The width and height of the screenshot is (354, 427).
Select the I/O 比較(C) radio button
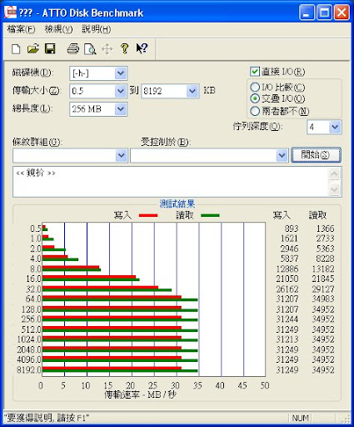click(255, 88)
